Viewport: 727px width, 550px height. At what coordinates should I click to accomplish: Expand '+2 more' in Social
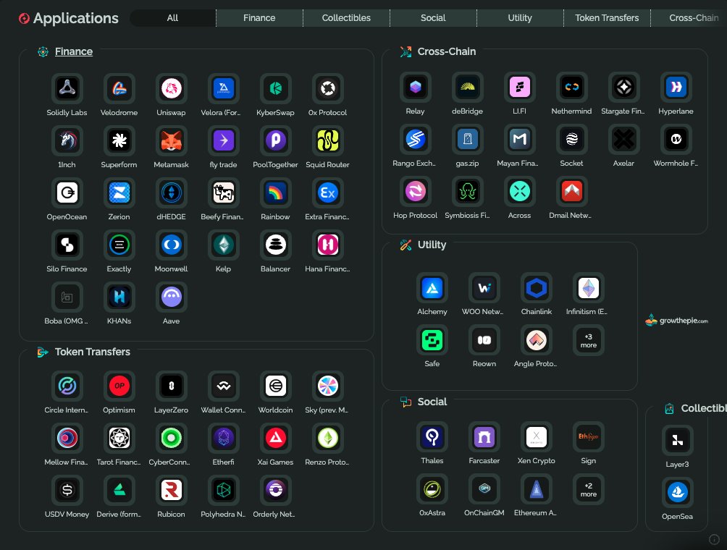(x=589, y=489)
